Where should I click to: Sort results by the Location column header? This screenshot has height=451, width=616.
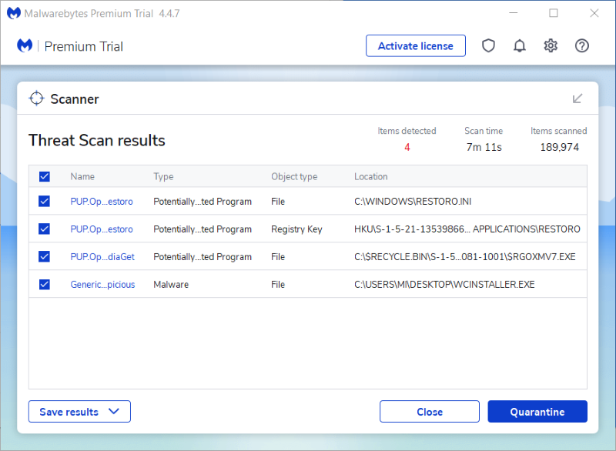tap(371, 177)
